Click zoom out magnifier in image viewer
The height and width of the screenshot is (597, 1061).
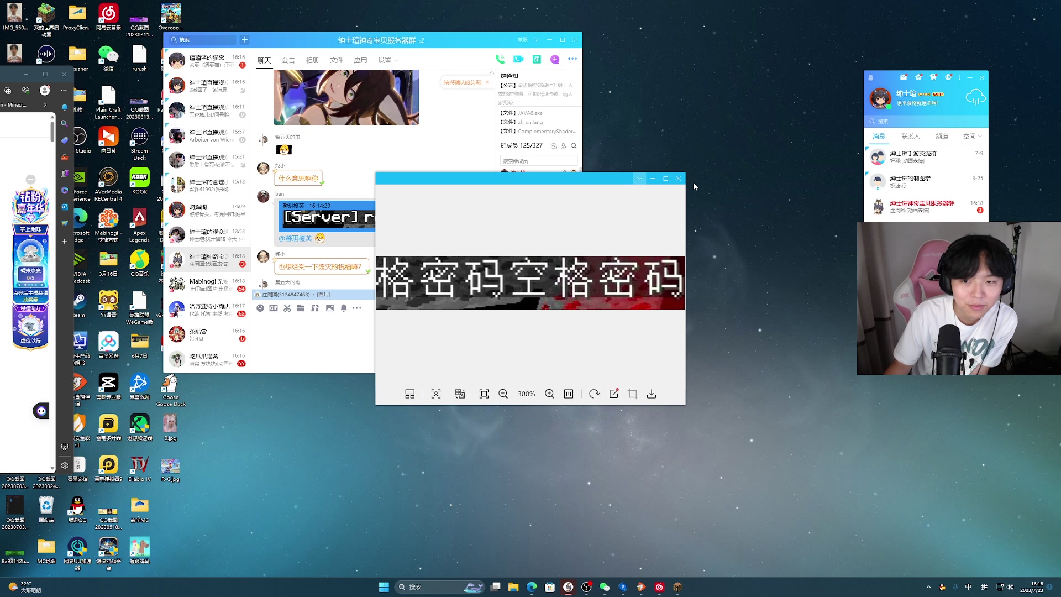pos(503,394)
